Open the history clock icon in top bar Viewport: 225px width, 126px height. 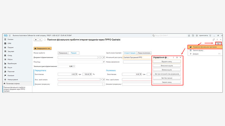[x=193, y=36]
